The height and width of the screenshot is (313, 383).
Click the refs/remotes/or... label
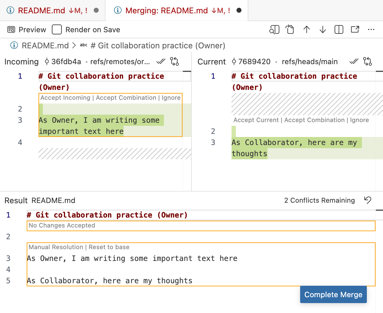[120, 62]
